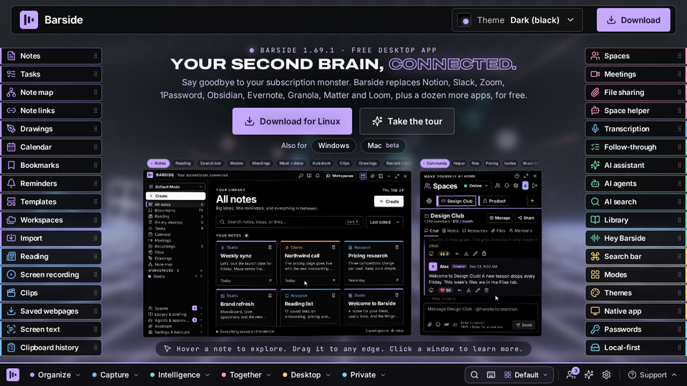The width and height of the screenshot is (687, 386).
Task: Click the Download button in header
Action: pos(633,20)
